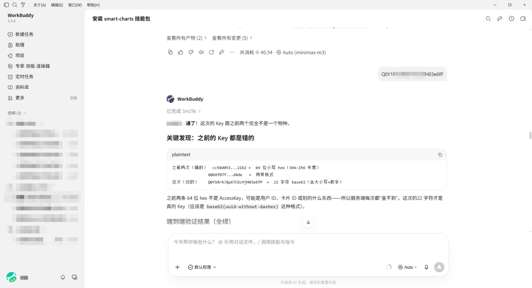Viewport: 532px width, 288px height.
Task: Toggle right side panel icon in header
Action: 523,19
